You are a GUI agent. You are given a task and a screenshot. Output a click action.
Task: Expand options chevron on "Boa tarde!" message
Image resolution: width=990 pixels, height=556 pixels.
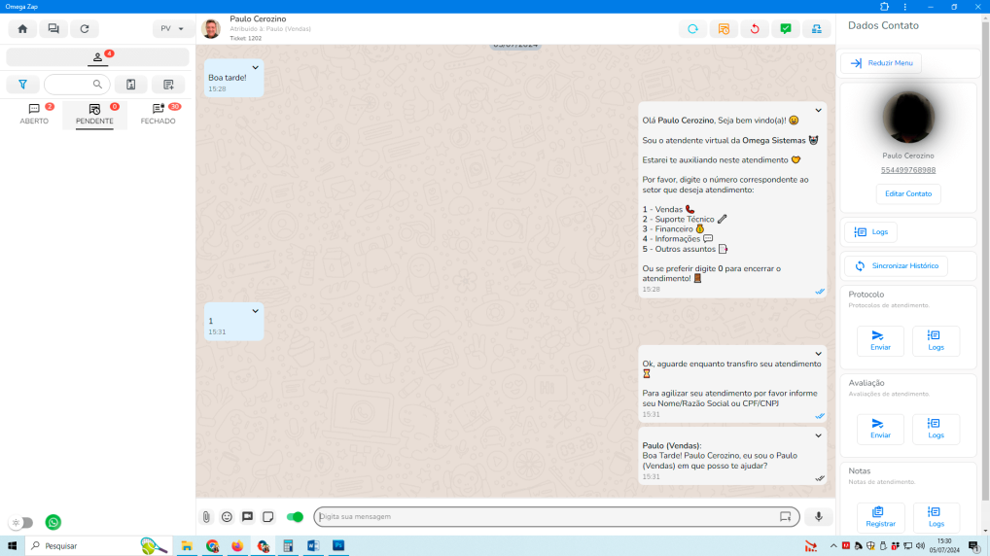[x=255, y=67]
